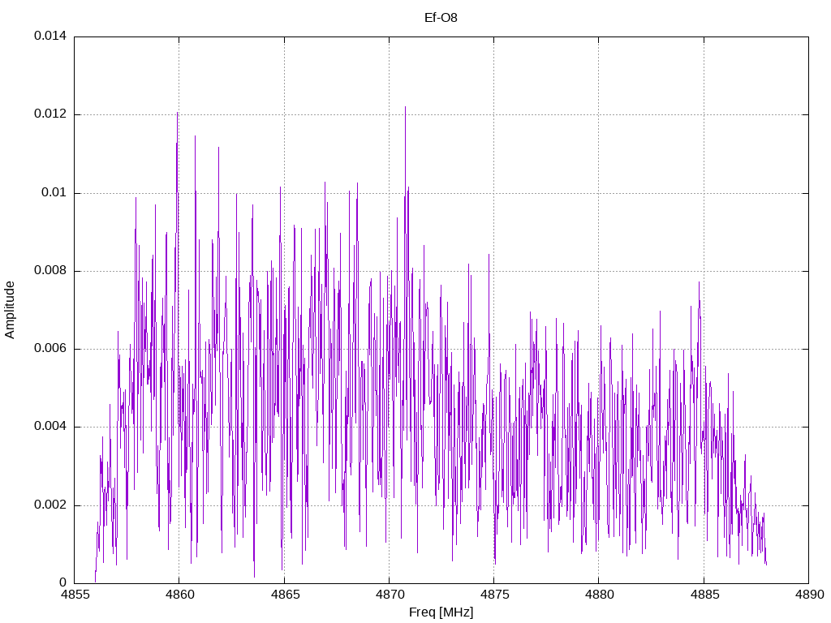Click the y-axis value 0.008
Viewport: 831px width, 623px height.
50,270
